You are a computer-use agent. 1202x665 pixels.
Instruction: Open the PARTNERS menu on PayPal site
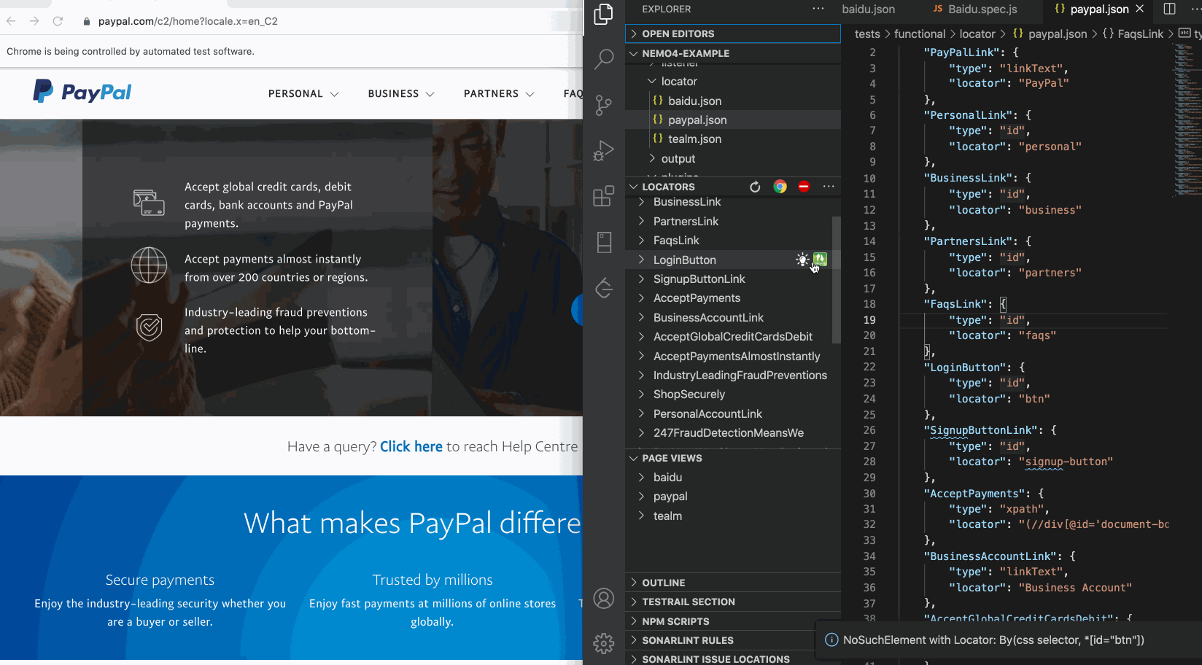499,94
